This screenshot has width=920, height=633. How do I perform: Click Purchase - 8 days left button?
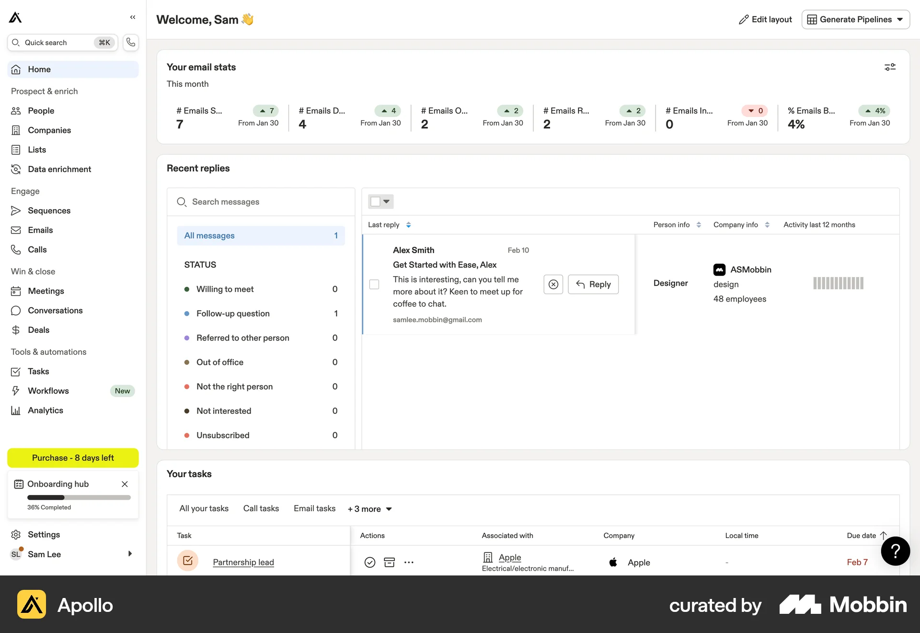click(73, 458)
